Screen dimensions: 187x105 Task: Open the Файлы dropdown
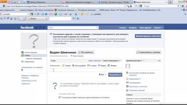pos(37,19)
